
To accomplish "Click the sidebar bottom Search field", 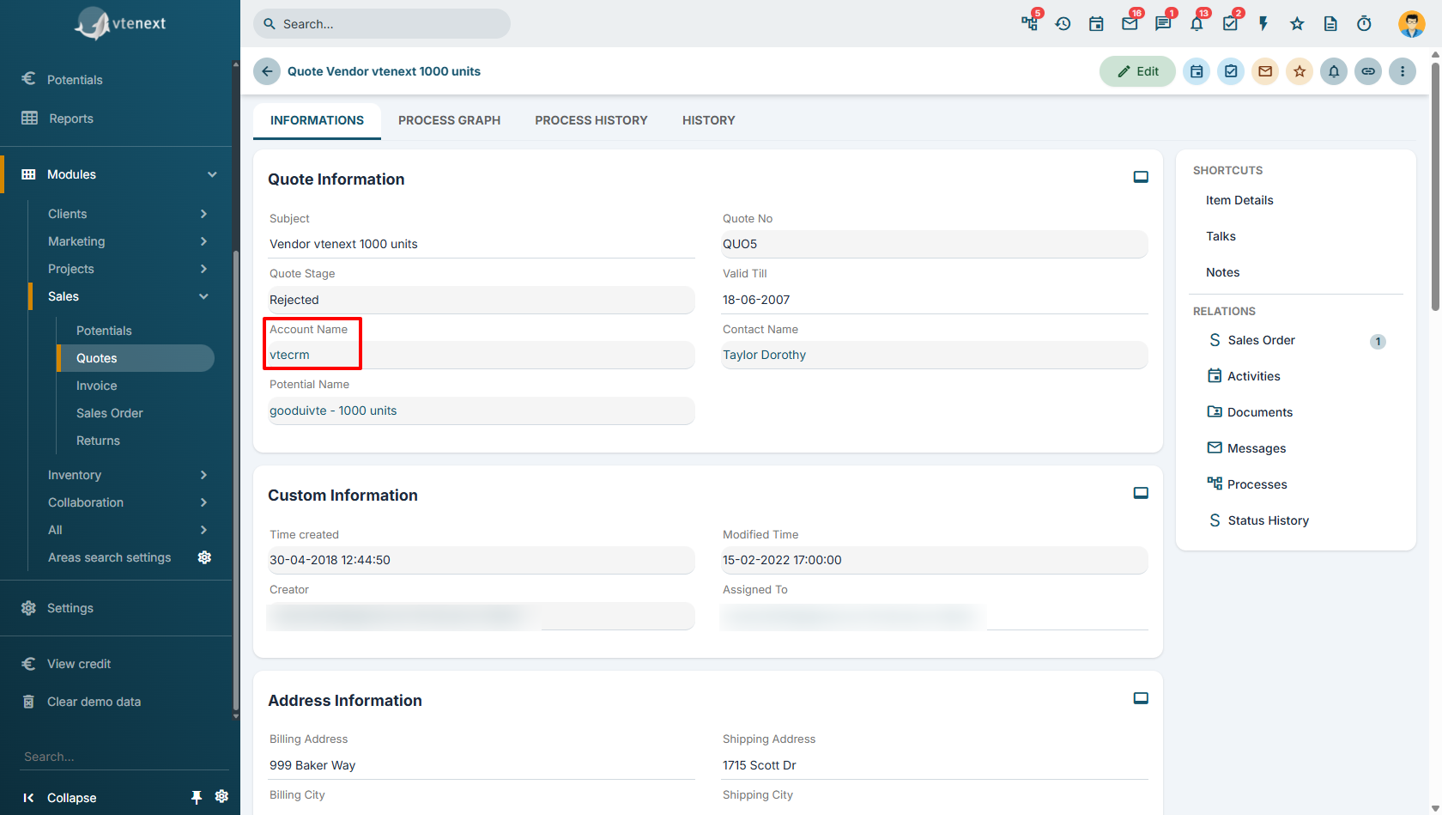I will point(124,757).
